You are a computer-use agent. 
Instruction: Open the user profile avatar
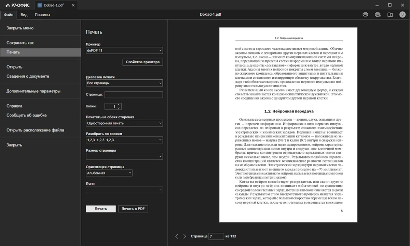402,15
